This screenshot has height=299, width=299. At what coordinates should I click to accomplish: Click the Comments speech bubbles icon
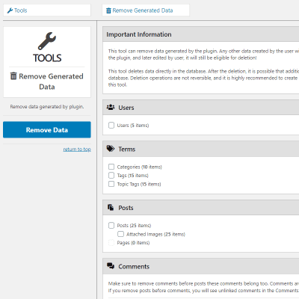[x=111, y=266]
